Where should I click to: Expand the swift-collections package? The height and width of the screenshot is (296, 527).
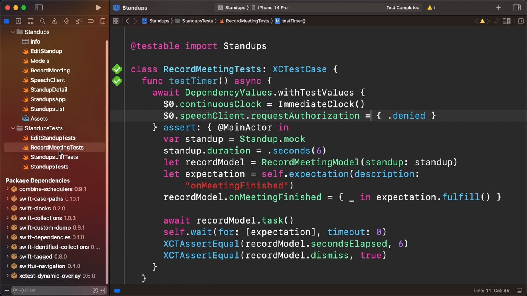[7, 218]
